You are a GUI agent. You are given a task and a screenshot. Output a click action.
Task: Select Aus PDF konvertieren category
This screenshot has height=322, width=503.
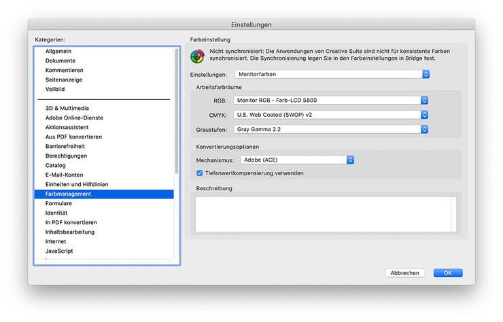click(104, 137)
